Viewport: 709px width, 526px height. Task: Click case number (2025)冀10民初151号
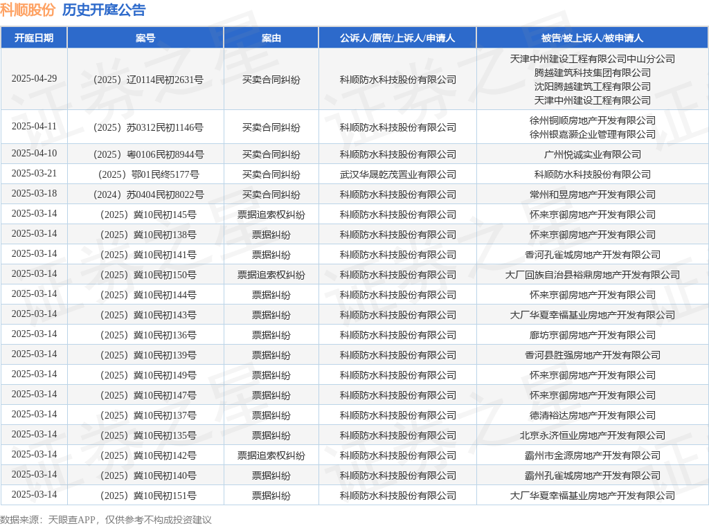[148, 496]
